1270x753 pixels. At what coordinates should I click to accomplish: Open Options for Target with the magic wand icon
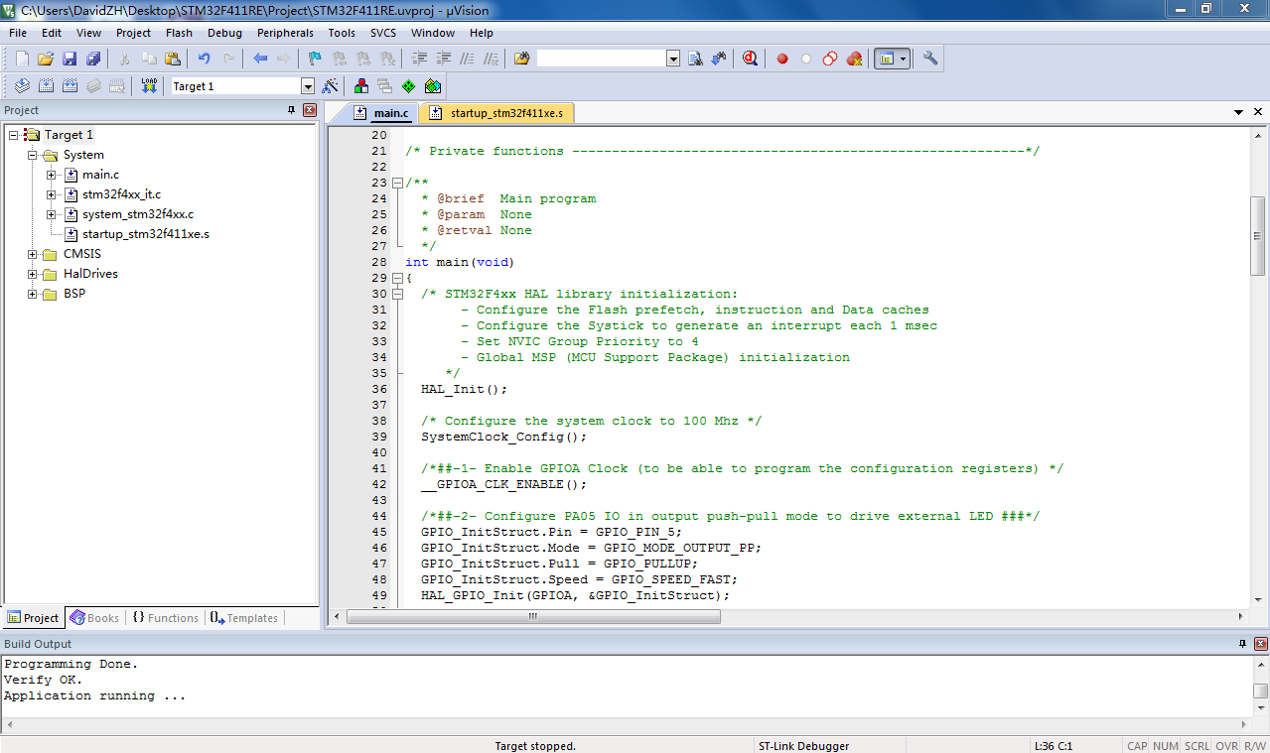331,86
